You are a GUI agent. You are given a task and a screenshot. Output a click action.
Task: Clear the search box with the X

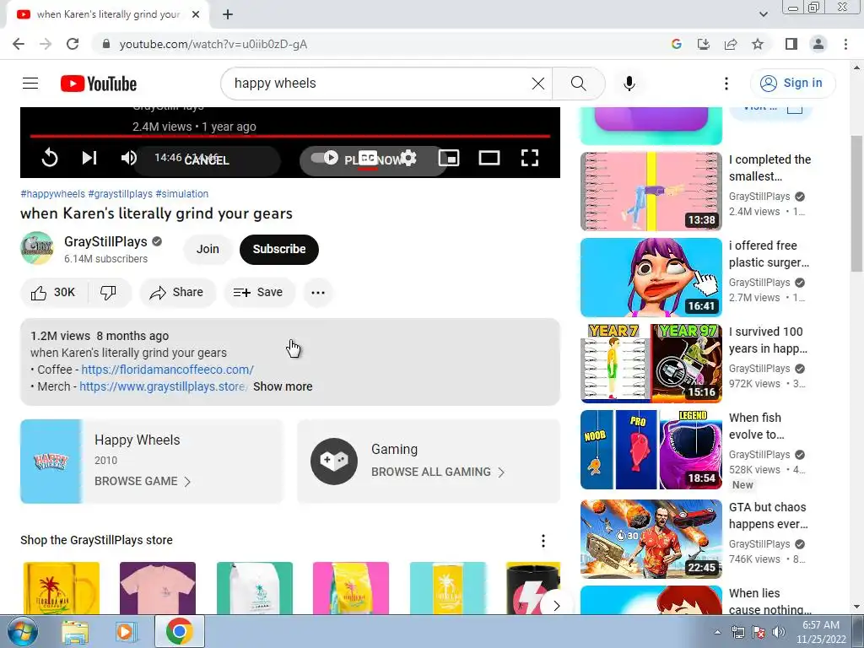[537, 84]
